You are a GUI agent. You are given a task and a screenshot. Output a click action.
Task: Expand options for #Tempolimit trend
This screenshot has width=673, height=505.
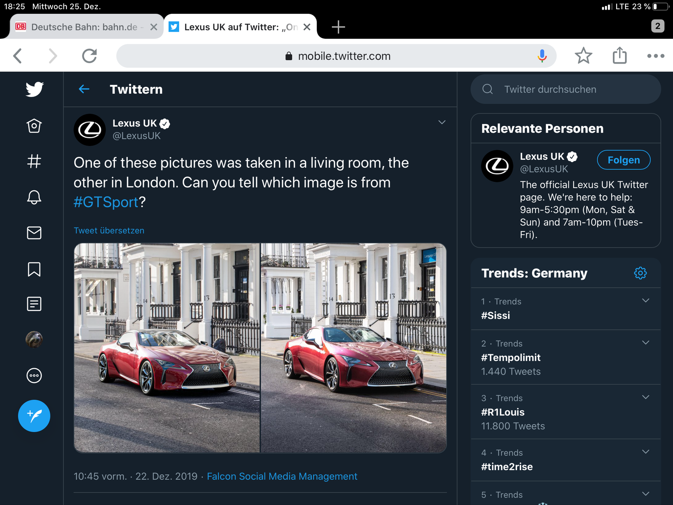coord(646,343)
